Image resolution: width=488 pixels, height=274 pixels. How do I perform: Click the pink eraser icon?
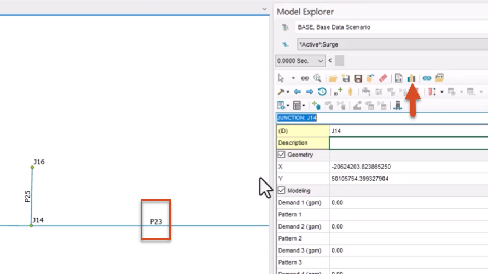pyautogui.click(x=383, y=78)
